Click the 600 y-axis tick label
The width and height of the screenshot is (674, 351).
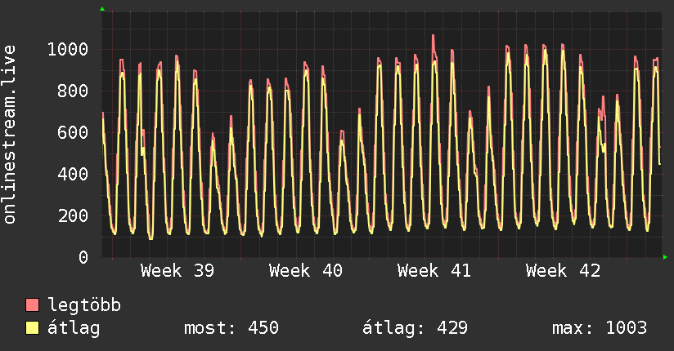pos(73,132)
